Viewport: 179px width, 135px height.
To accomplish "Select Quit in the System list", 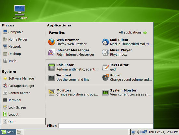I will (x=23, y=122).
